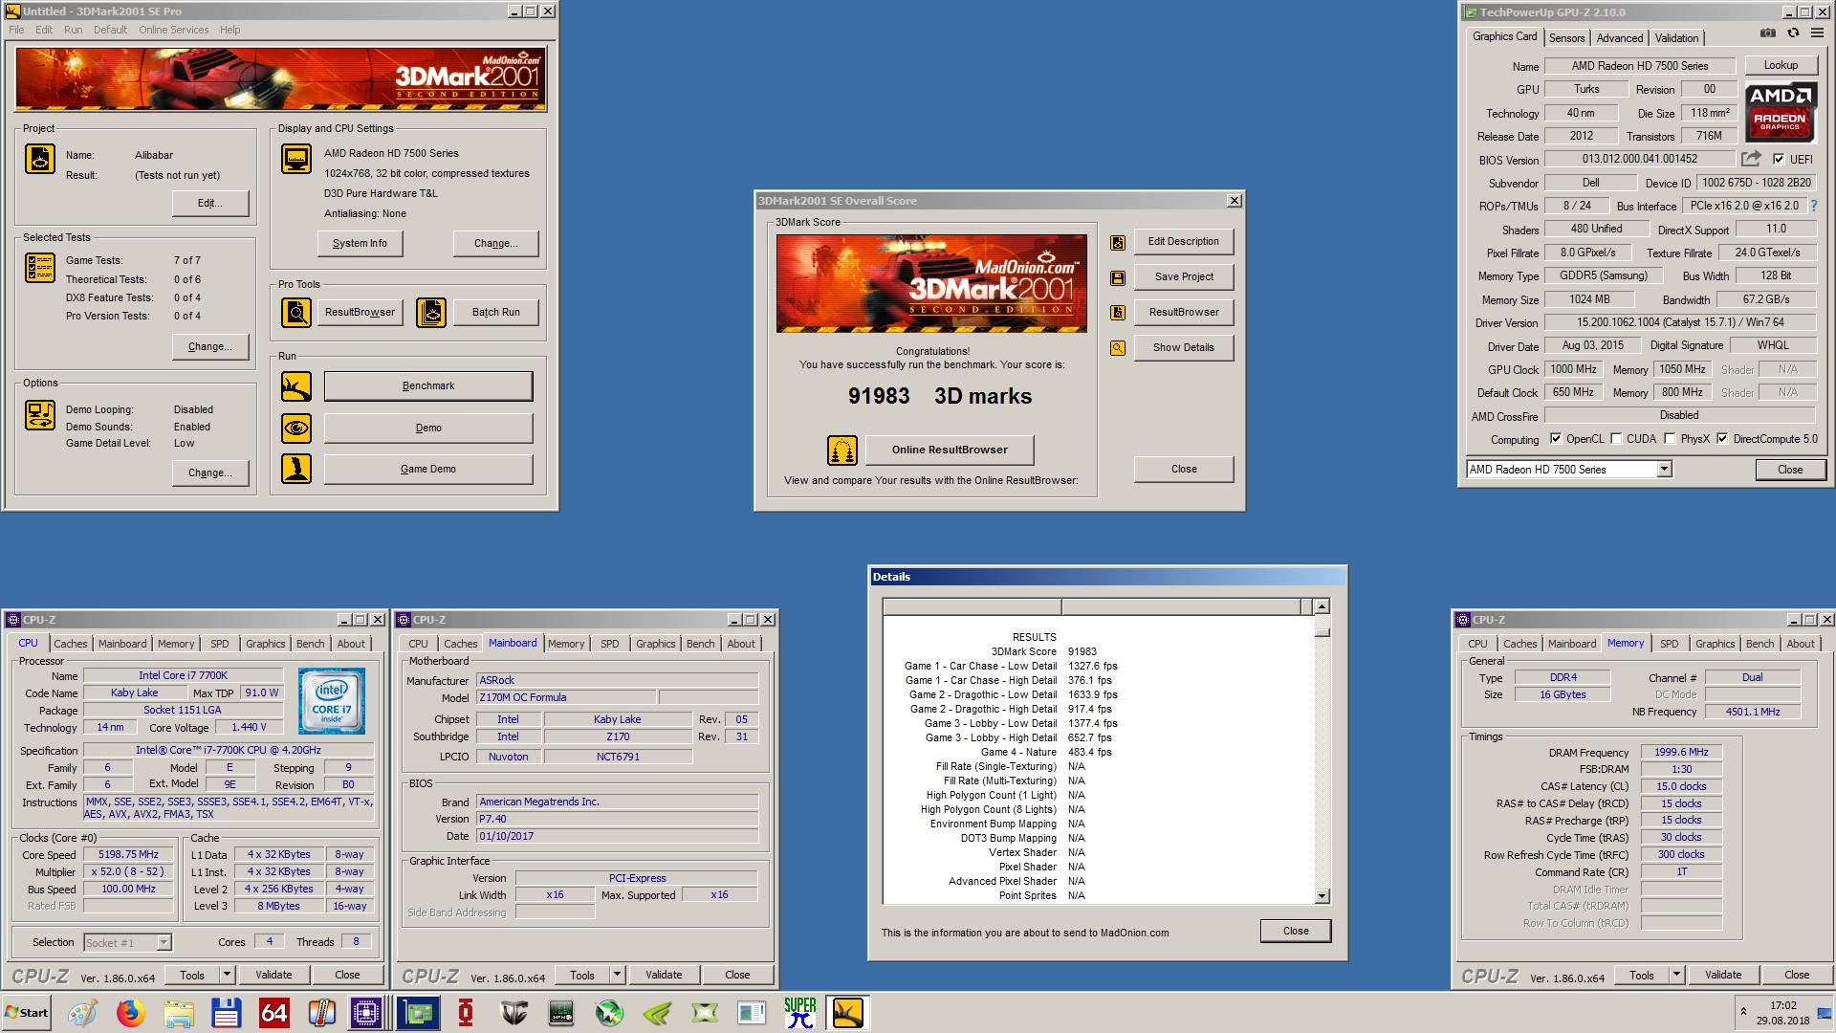1836x1033 pixels.
Task: Click the Pro Tools ResultBrowser magnifier icon
Action: [296, 313]
